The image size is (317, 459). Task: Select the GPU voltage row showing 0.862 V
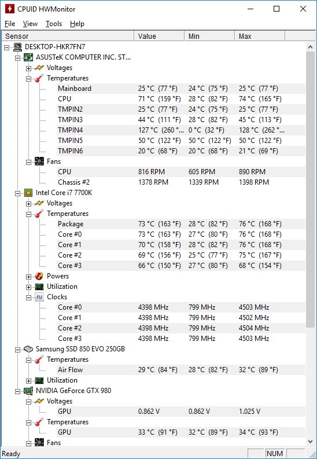pos(181,412)
